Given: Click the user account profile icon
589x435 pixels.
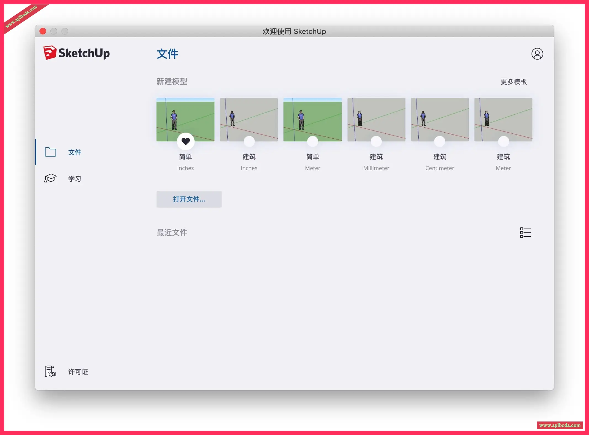Looking at the screenshot, I should tap(537, 54).
